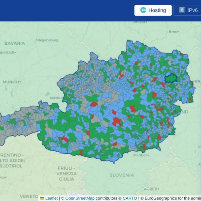Select the dark-outlined green Vienna region
Viewport: 201px width, 201px height.
(x=171, y=78)
